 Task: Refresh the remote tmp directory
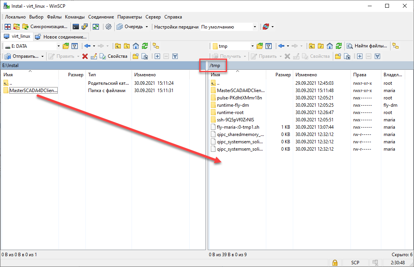coord(339,46)
